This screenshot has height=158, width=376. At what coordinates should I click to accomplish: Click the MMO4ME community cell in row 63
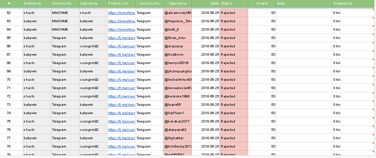tap(65, 21)
